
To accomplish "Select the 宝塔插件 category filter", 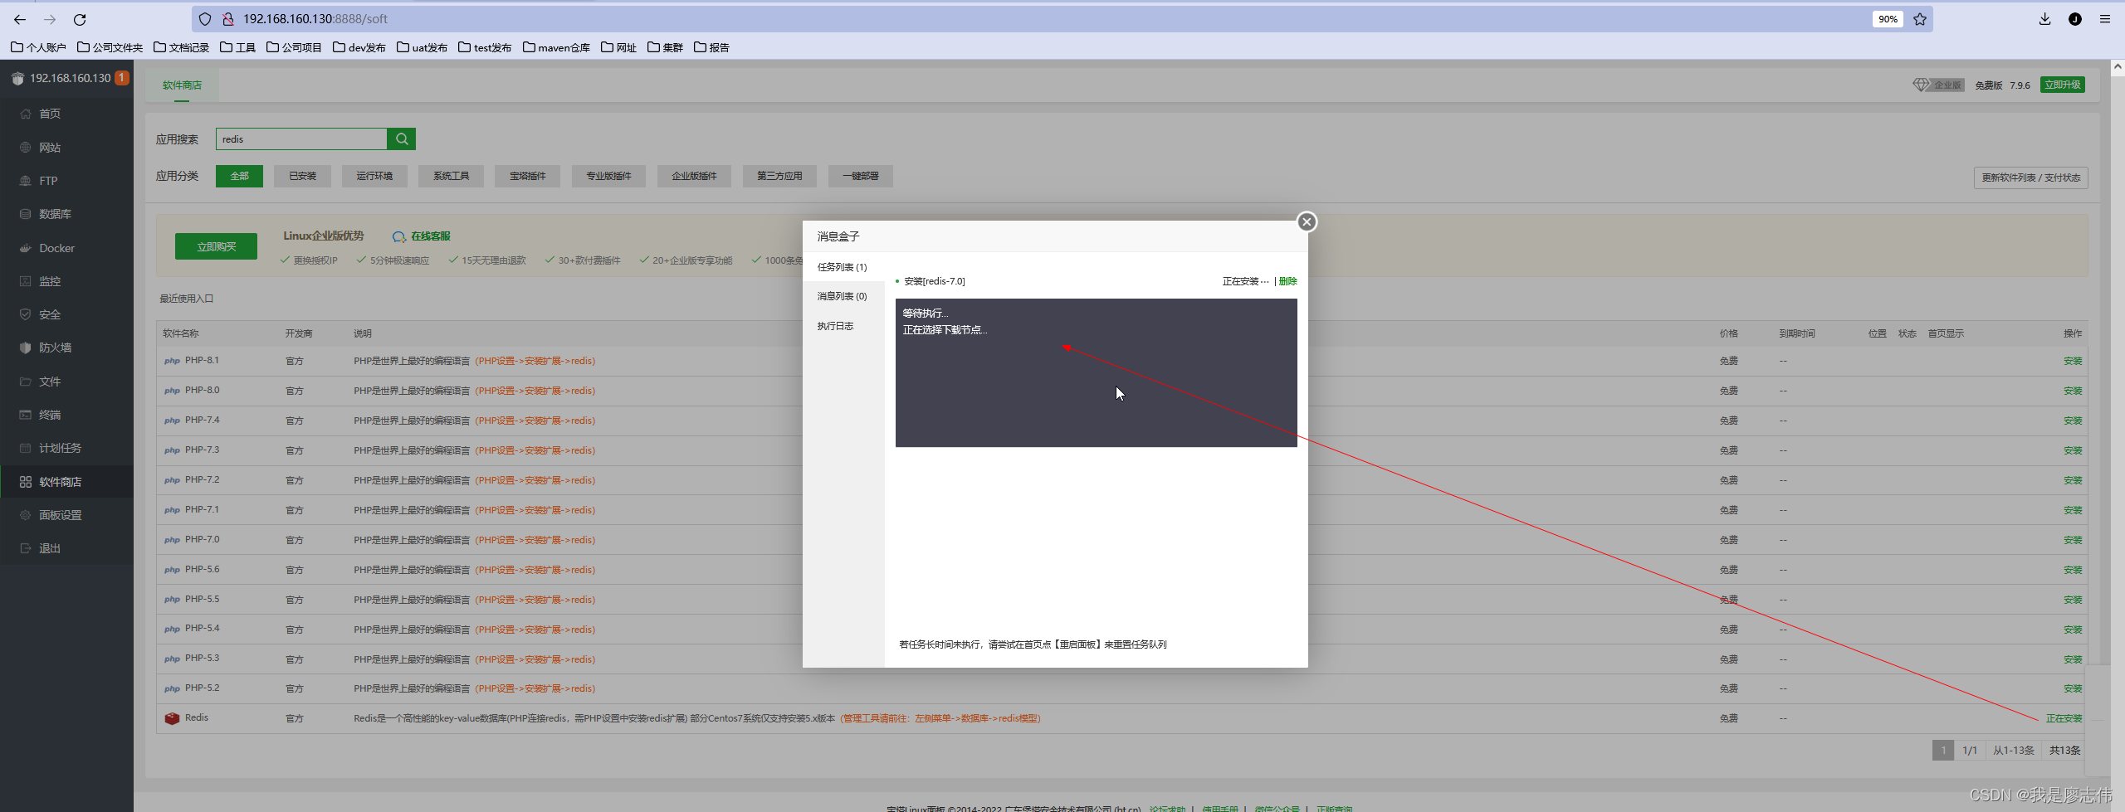I will click(528, 176).
